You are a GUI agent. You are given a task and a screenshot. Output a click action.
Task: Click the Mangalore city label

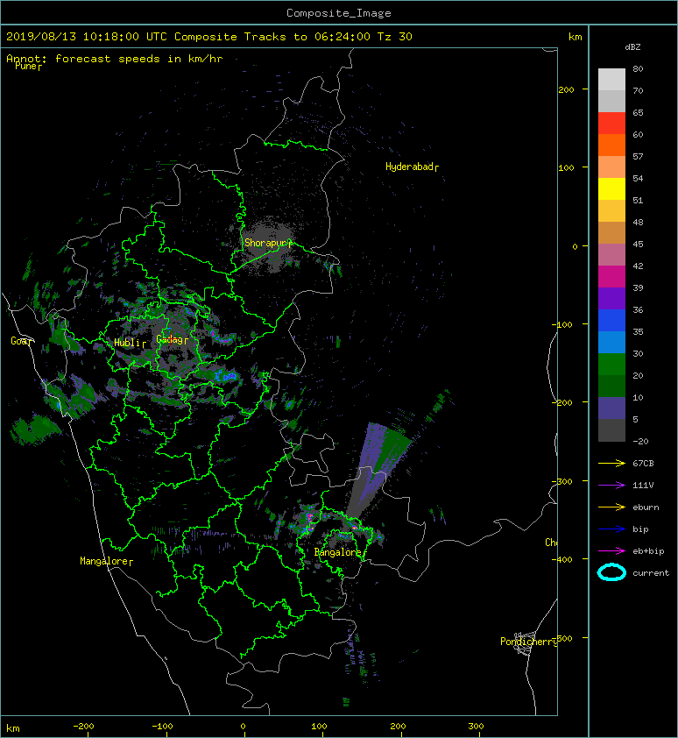point(106,561)
